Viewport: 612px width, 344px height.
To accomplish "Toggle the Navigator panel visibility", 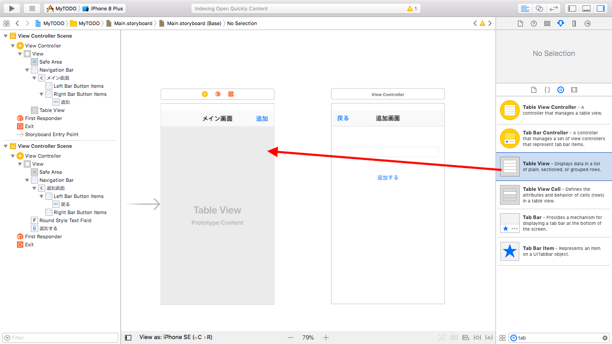I will [x=572, y=8].
